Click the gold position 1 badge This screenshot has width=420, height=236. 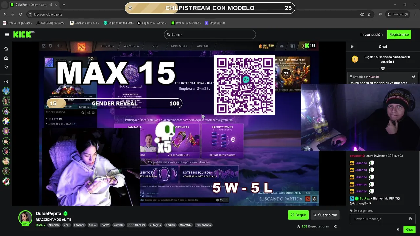[355, 59]
